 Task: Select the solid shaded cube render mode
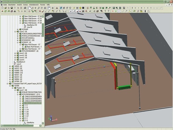tap(61, 8)
